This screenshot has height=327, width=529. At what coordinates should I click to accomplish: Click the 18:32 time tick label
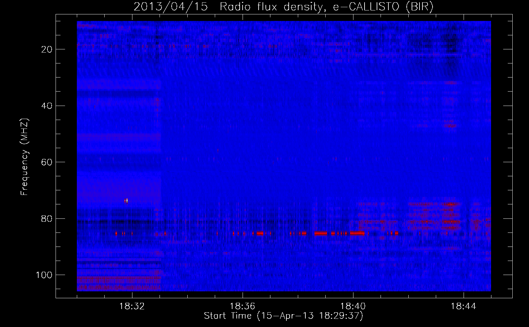[132, 306]
